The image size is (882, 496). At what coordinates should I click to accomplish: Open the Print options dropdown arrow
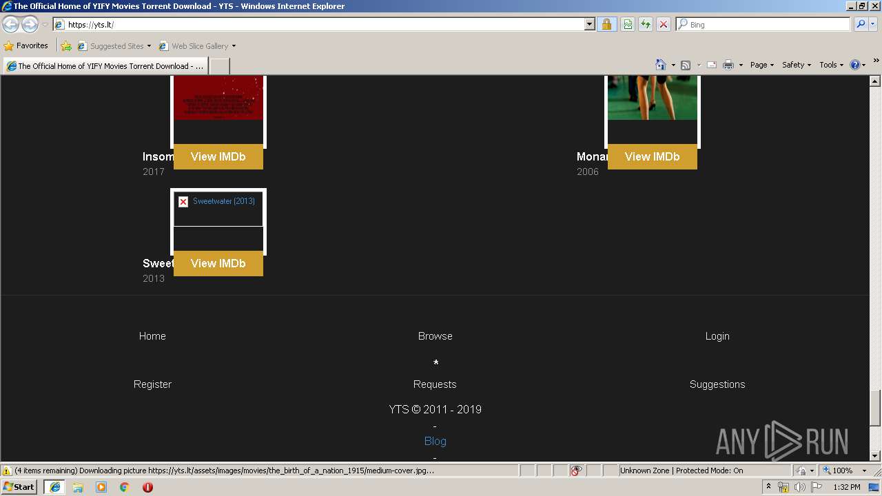coord(741,65)
